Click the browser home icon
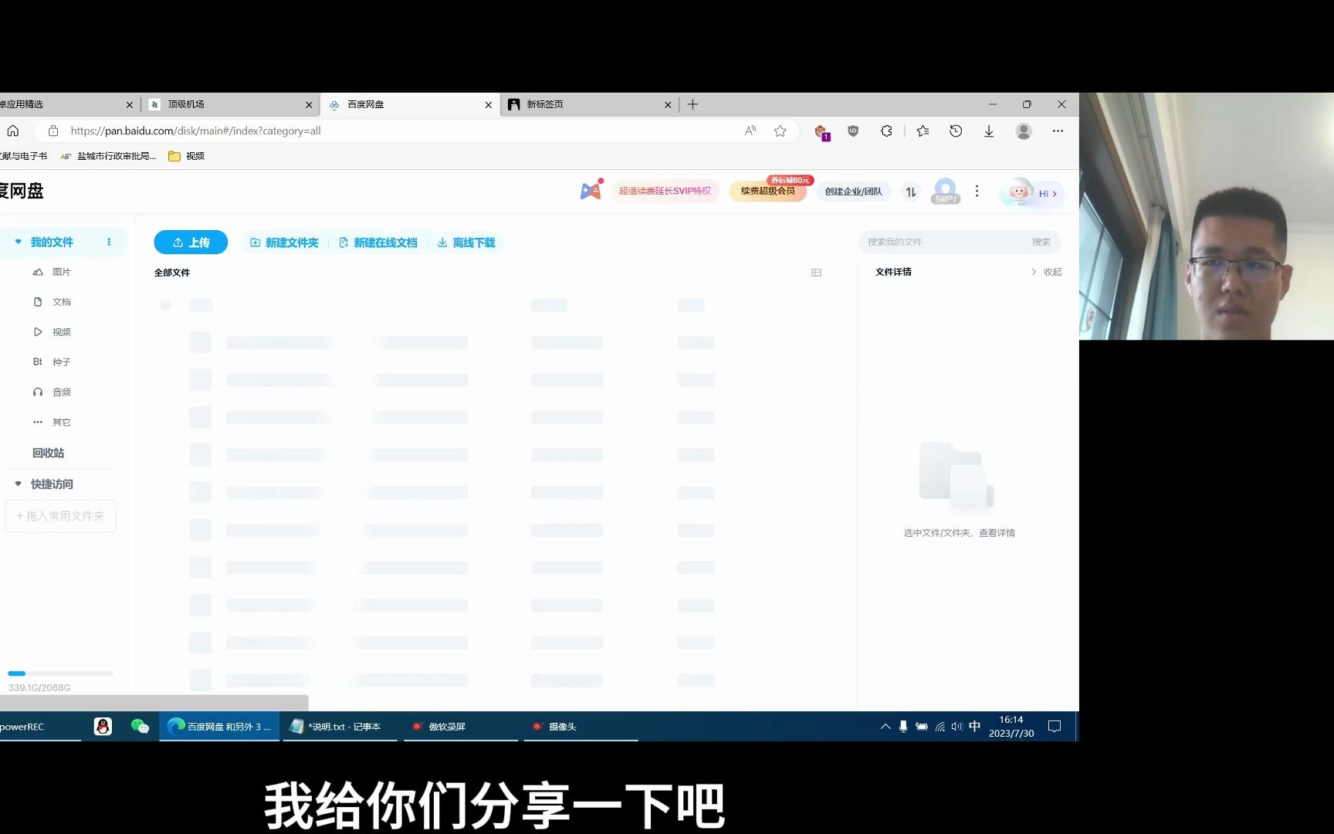 13,131
